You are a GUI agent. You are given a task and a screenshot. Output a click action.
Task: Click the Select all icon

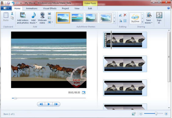(x=125, y=21)
